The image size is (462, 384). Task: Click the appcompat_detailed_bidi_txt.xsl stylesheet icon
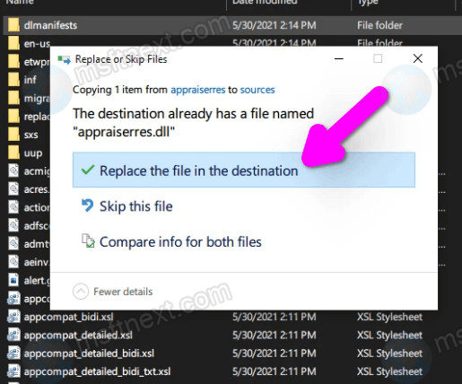[x=13, y=371]
